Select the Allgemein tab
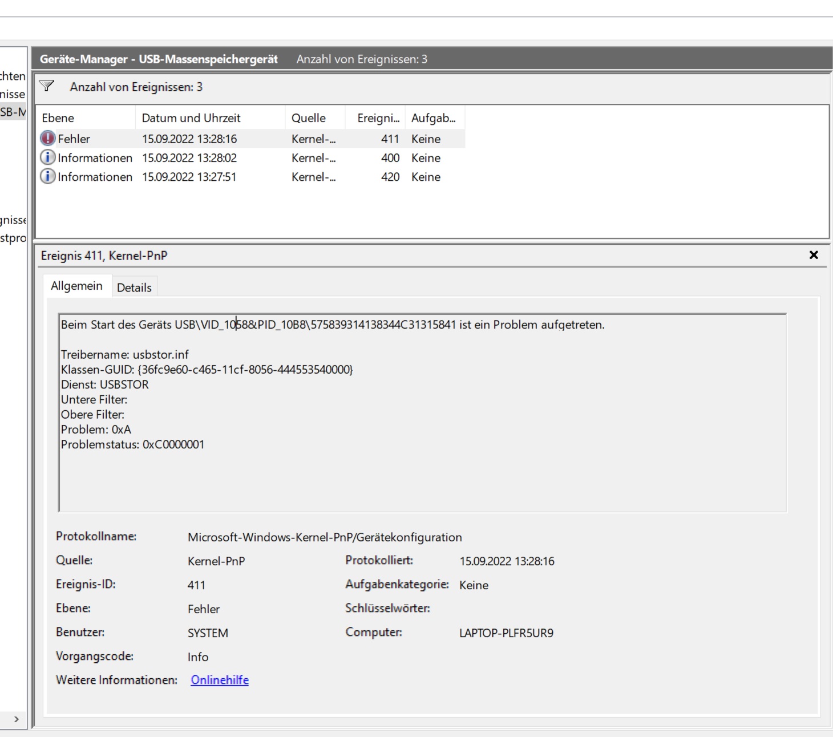The width and height of the screenshot is (833, 737). pos(76,286)
